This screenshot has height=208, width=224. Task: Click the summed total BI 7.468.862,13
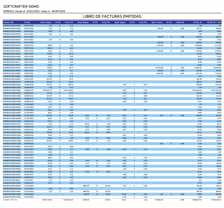(197, 200)
